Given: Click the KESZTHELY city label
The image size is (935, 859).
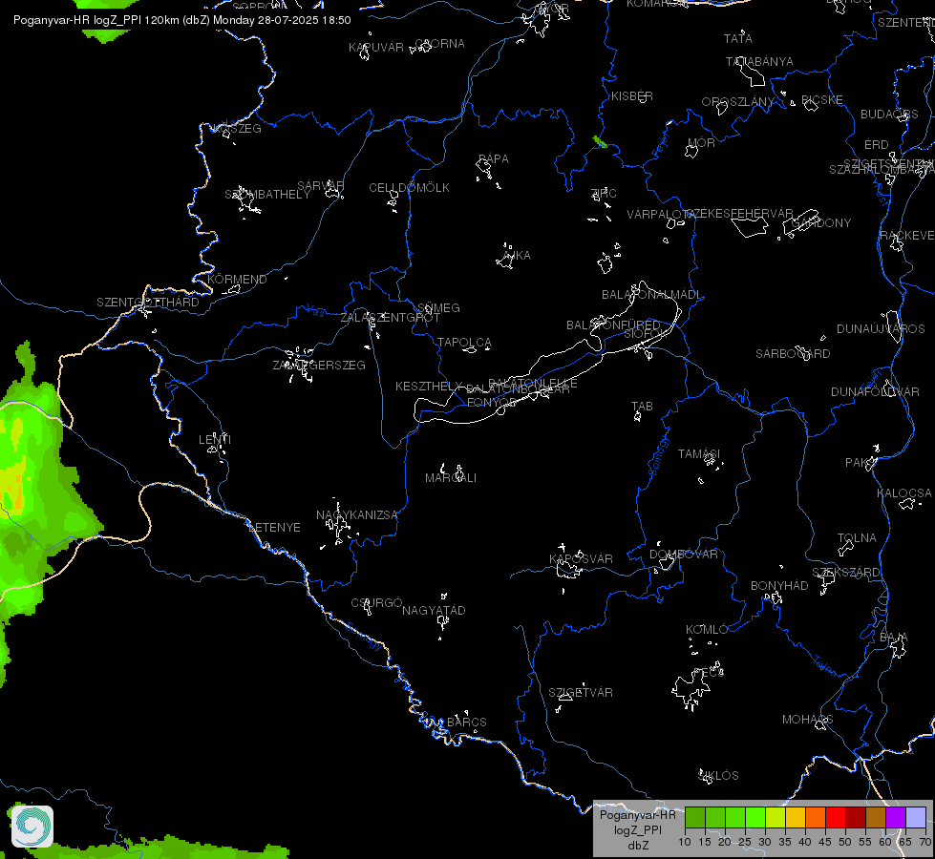Looking at the screenshot, I should tap(429, 387).
